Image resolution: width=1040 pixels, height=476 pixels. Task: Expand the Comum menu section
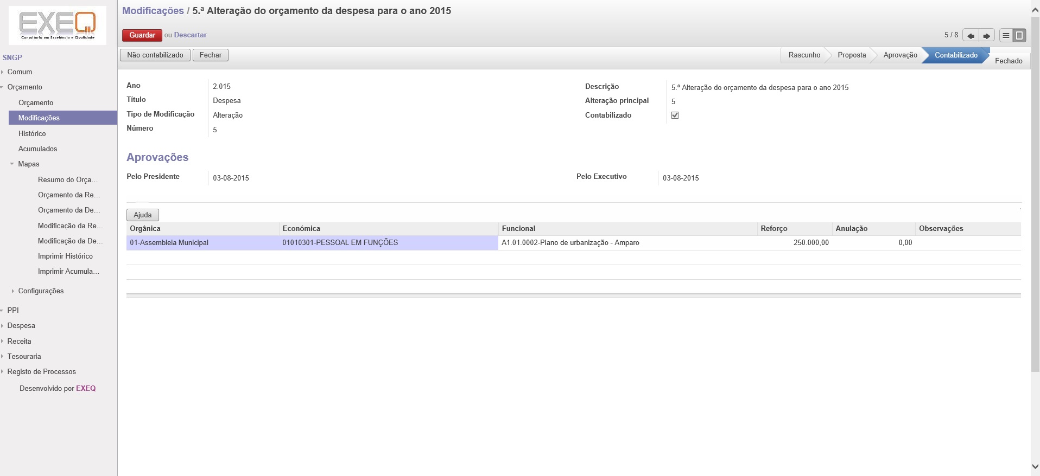pyautogui.click(x=20, y=72)
